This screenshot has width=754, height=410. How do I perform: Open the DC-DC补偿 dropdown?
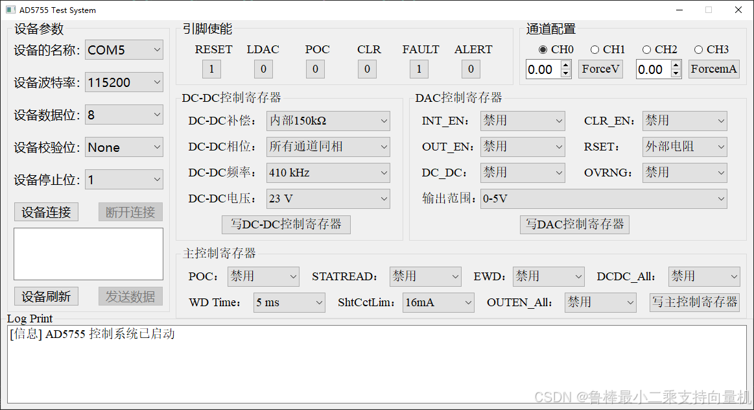tap(329, 121)
